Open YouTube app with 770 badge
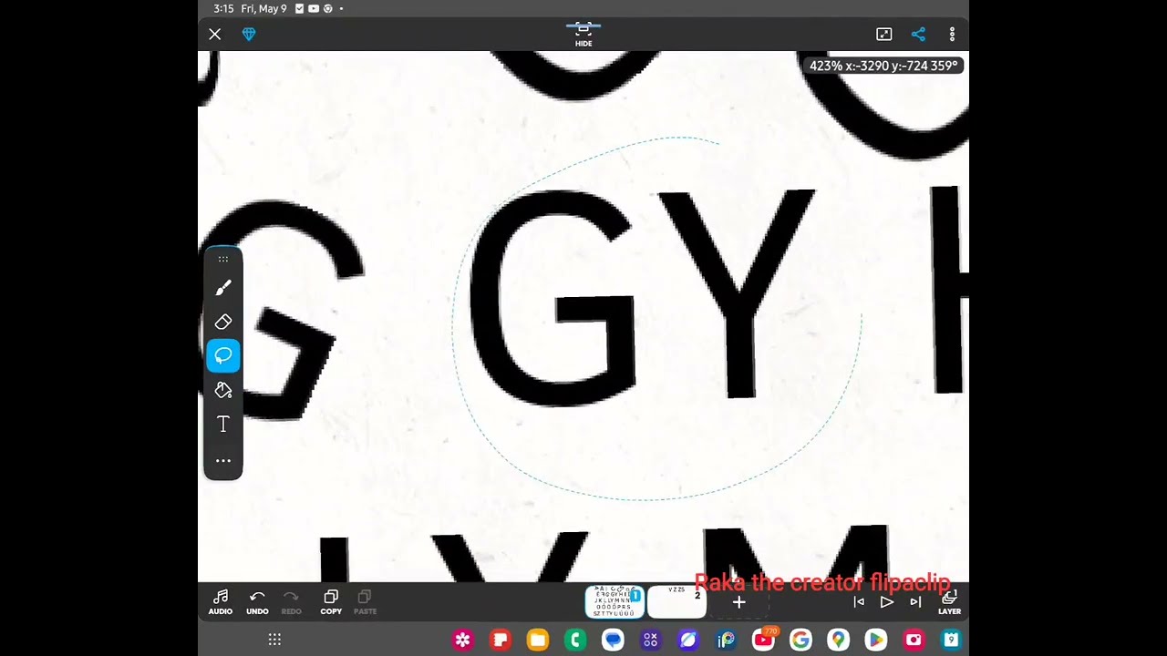The width and height of the screenshot is (1167, 656). coord(763,641)
